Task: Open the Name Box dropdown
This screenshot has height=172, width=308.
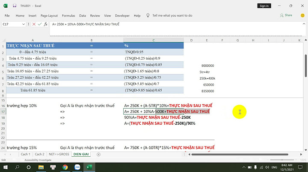Action: [24, 24]
